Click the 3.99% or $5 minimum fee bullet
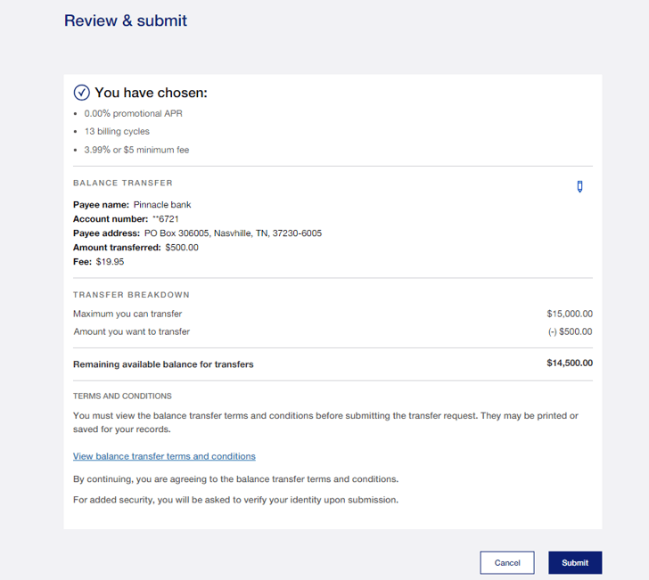The width and height of the screenshot is (649, 580). pos(136,150)
